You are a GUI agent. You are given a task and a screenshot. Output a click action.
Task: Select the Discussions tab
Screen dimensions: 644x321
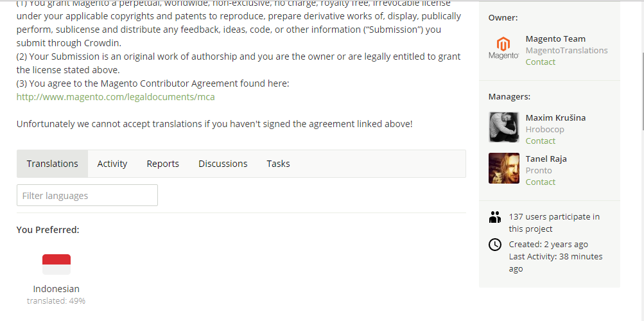(223, 164)
